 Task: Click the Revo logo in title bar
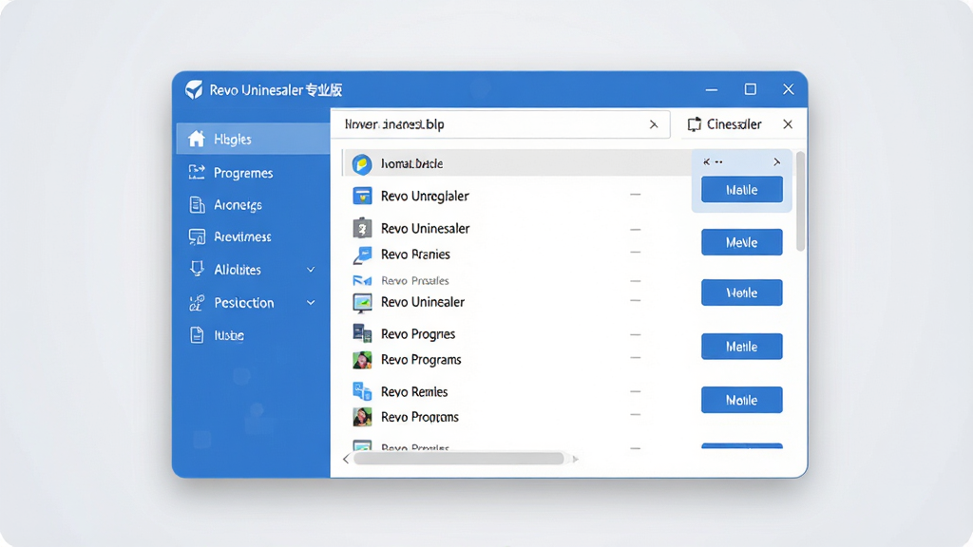click(x=194, y=89)
